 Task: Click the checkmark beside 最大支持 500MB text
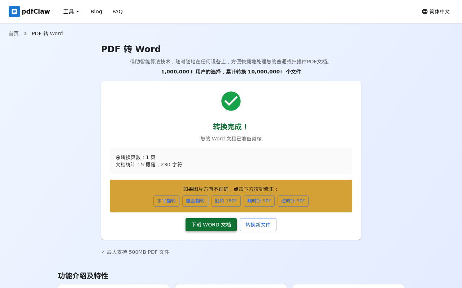tap(103, 252)
